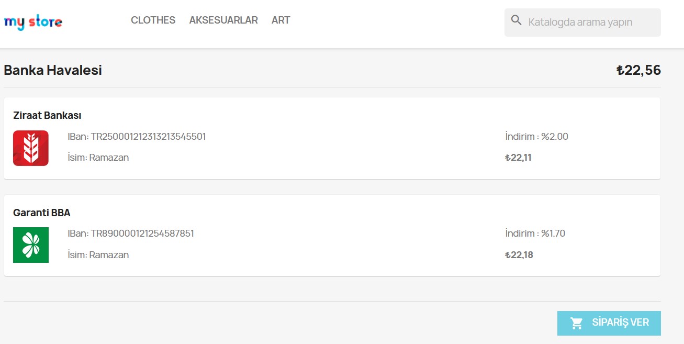This screenshot has height=344, width=684.
Task: Click the cart icon on SİPARİŞ VER
Action: pos(577,323)
